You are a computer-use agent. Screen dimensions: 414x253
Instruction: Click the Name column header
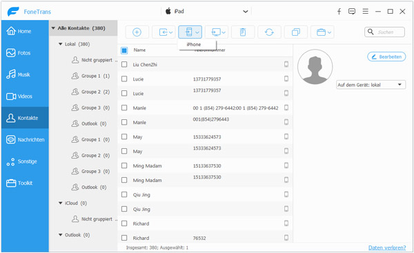[139, 50]
